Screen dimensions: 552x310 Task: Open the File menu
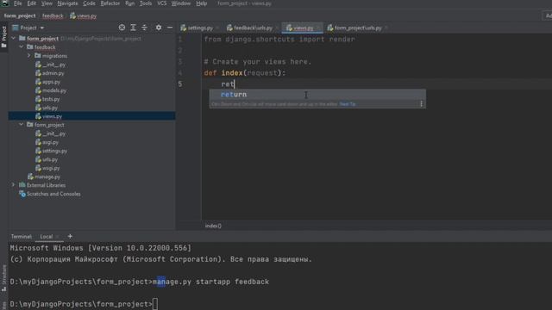point(17,3)
